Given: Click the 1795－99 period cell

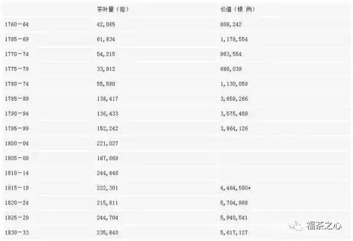Looking at the screenshot, I should tap(17, 128).
